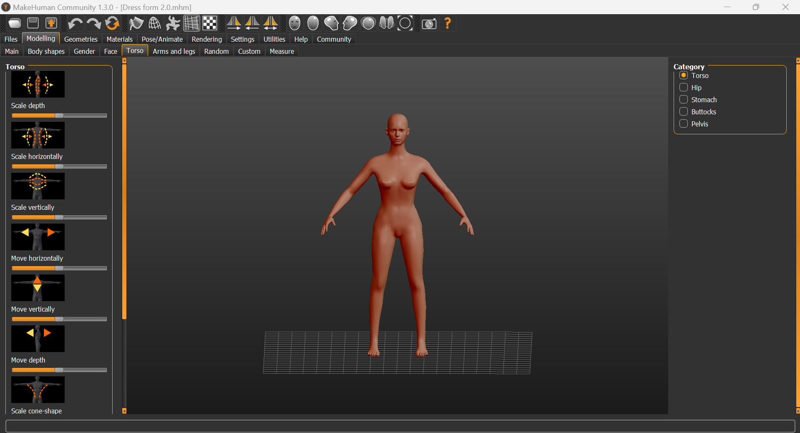The height and width of the screenshot is (433, 800).
Task: Click the reset camera frame icon
Action: tap(405, 23)
